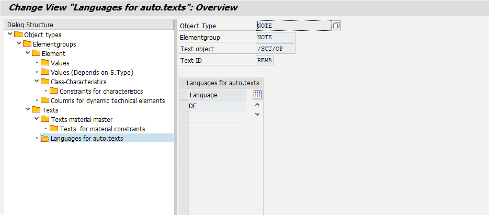Open Values (Depends on S.Type) node

(x=88, y=72)
